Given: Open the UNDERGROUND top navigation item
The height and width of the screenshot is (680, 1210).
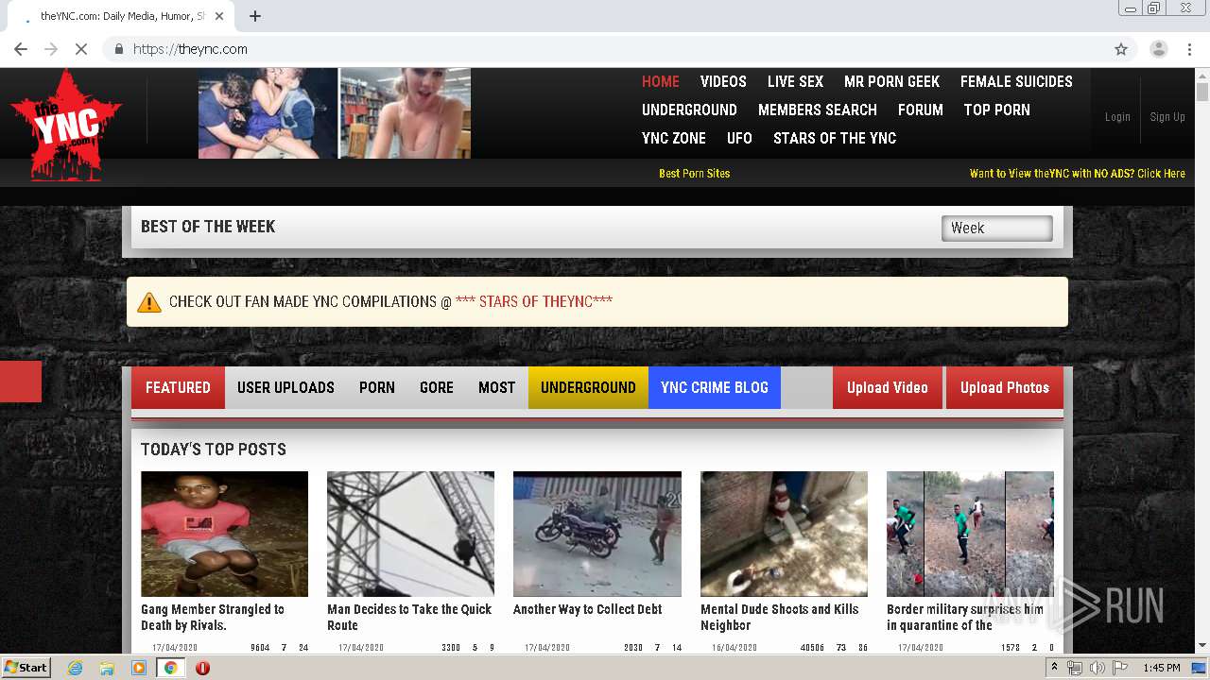Looking at the screenshot, I should pyautogui.click(x=689, y=110).
